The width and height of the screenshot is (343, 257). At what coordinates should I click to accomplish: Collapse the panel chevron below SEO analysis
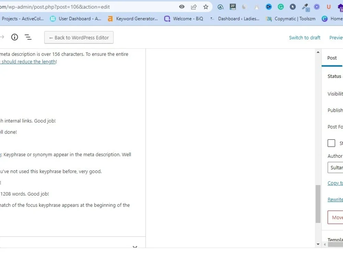click(x=135, y=247)
